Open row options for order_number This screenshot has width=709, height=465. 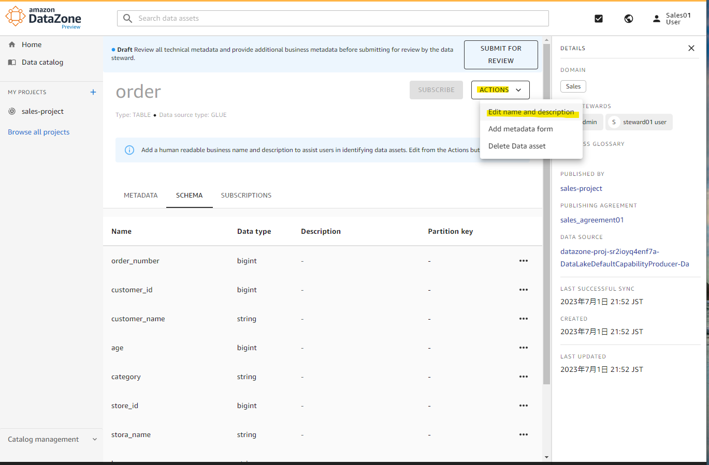click(524, 261)
